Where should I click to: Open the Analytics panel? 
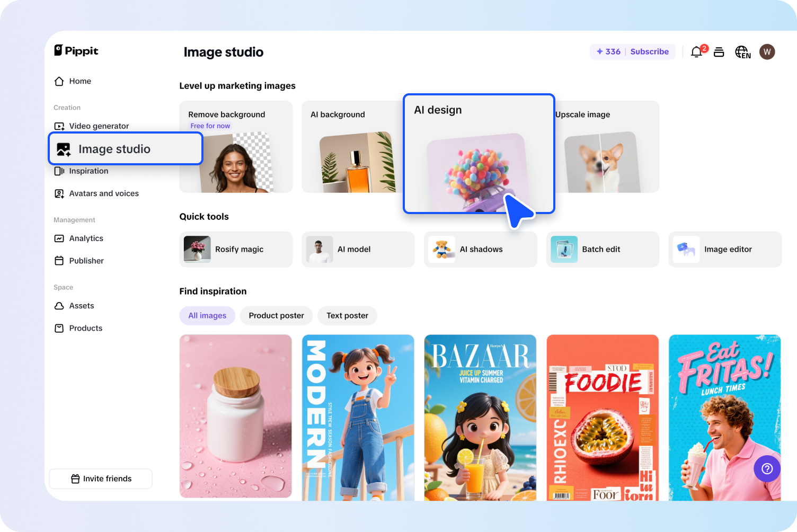tap(86, 238)
